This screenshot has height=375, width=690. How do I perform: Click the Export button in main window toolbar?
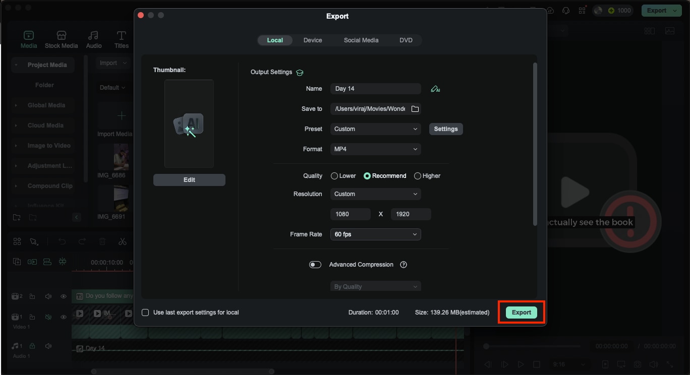click(x=657, y=11)
